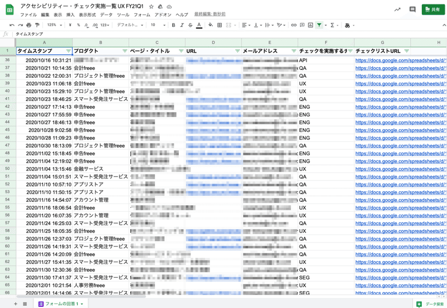447x308 pixels.
Task: Open the ツール menu
Action: click(123, 15)
